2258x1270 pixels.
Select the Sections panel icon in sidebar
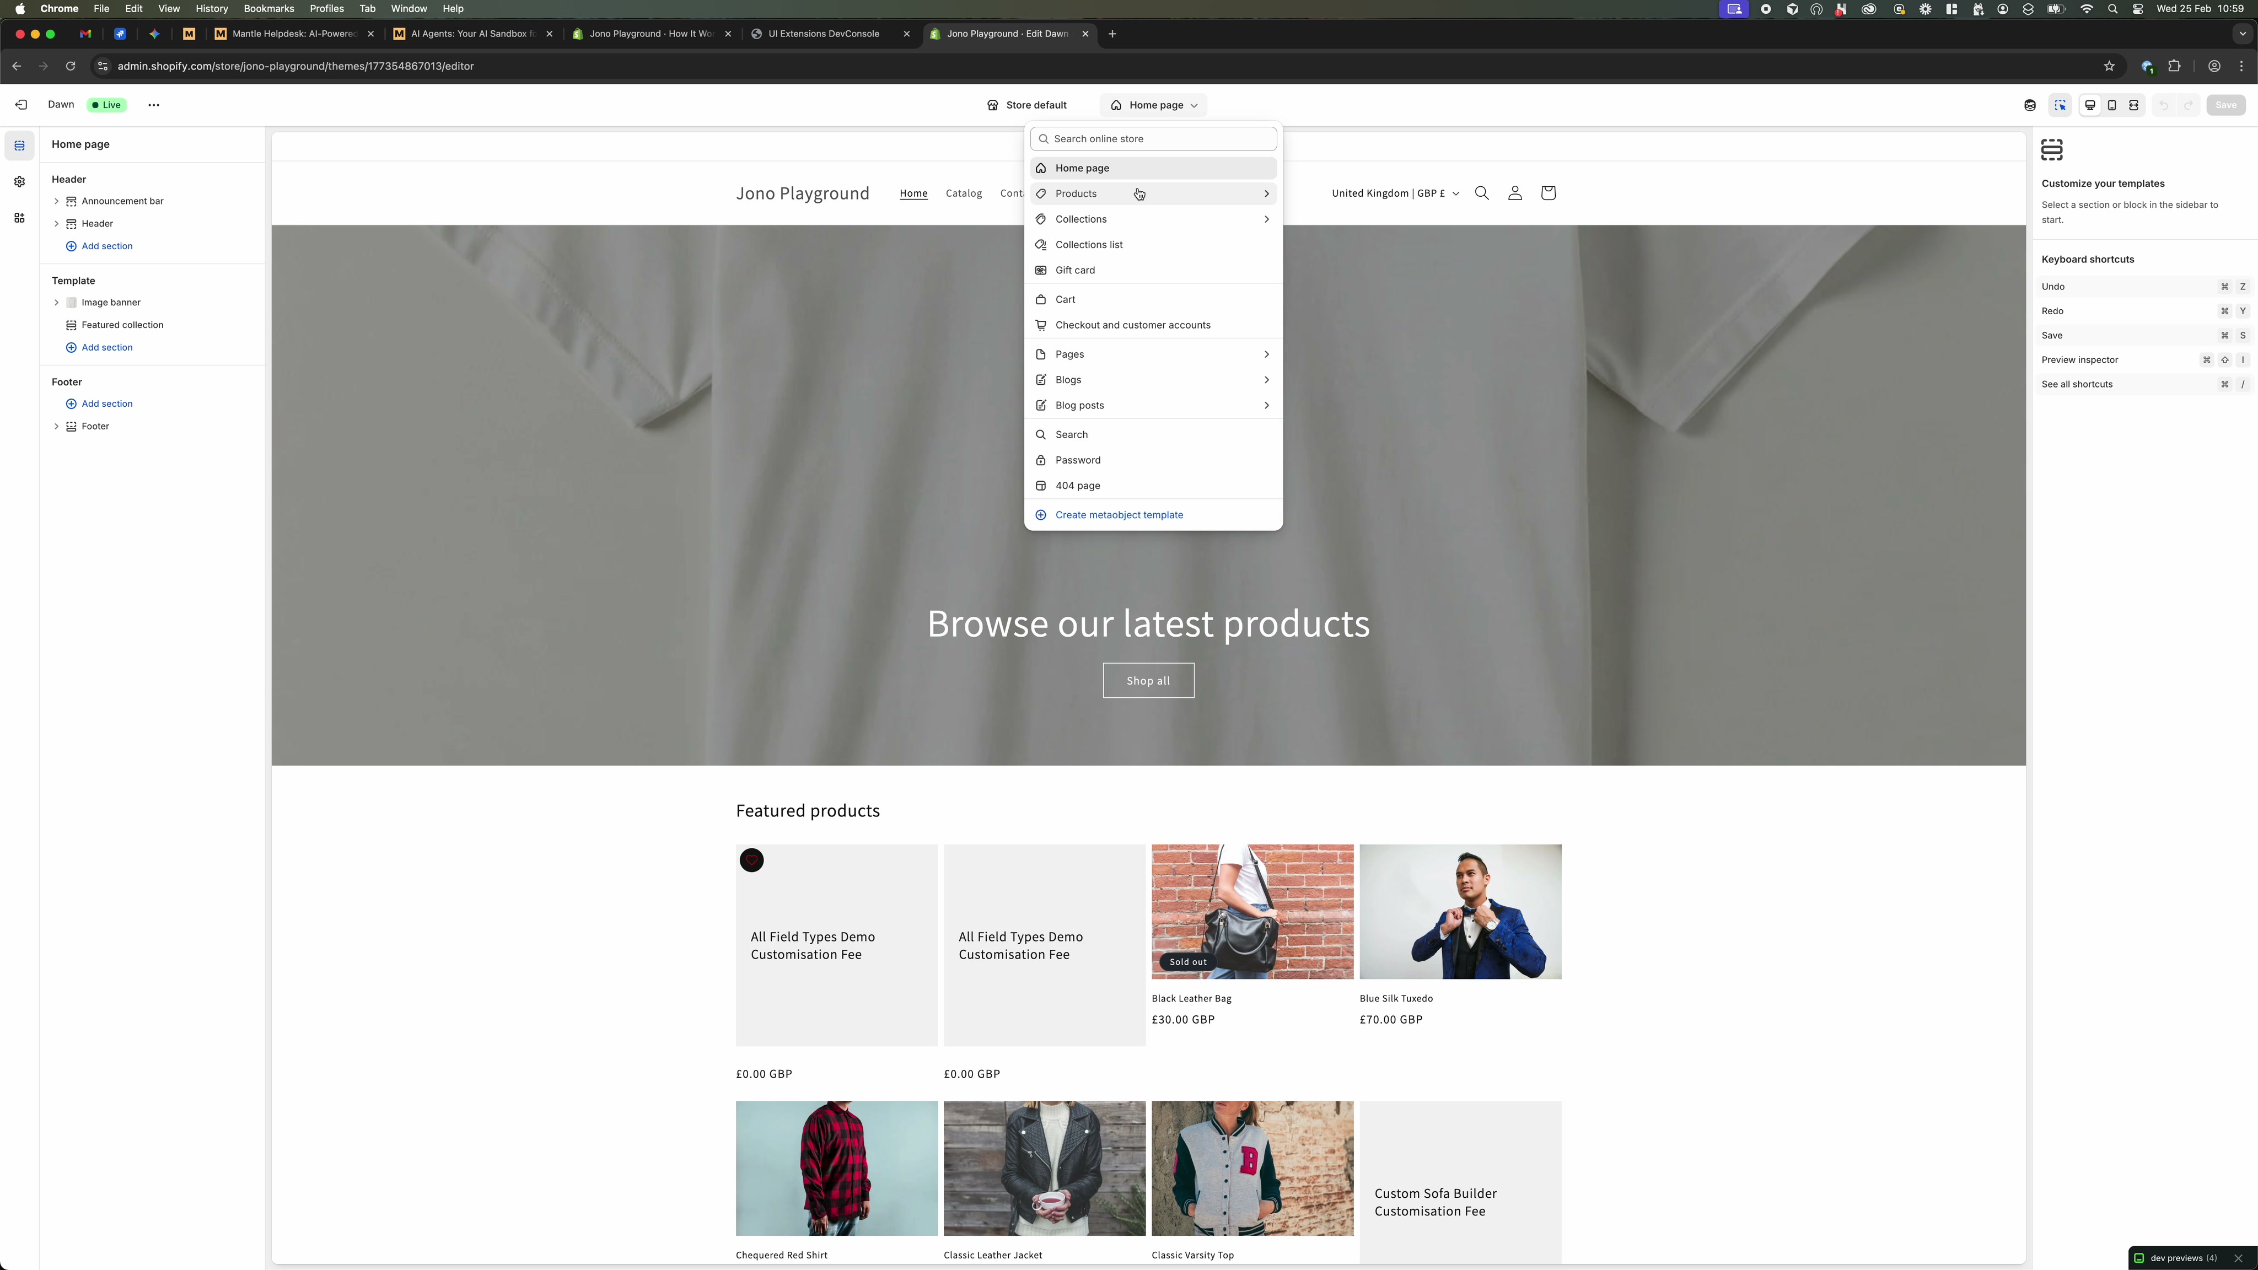click(18, 146)
